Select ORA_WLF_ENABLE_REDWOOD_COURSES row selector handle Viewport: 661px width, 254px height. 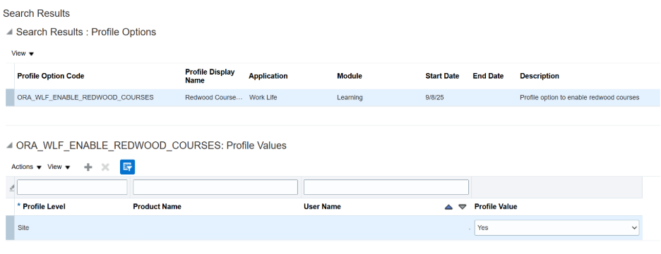[10, 97]
